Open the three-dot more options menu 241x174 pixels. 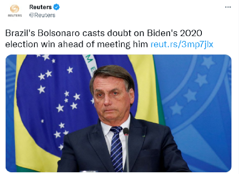[x=228, y=7]
